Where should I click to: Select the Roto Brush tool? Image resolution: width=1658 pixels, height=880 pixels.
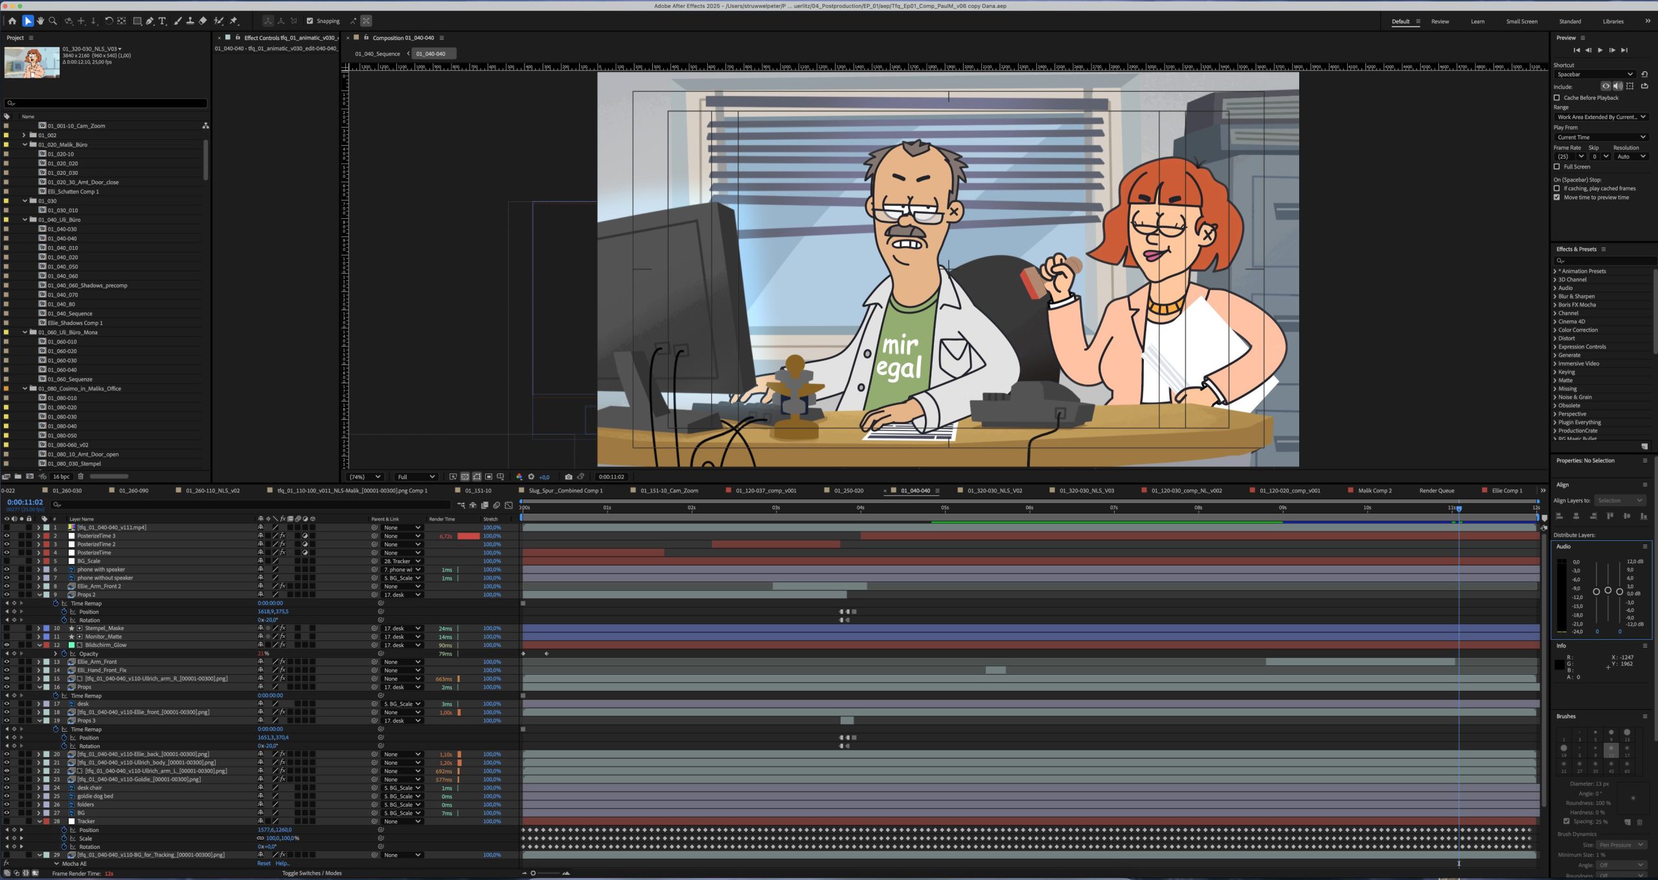click(218, 21)
